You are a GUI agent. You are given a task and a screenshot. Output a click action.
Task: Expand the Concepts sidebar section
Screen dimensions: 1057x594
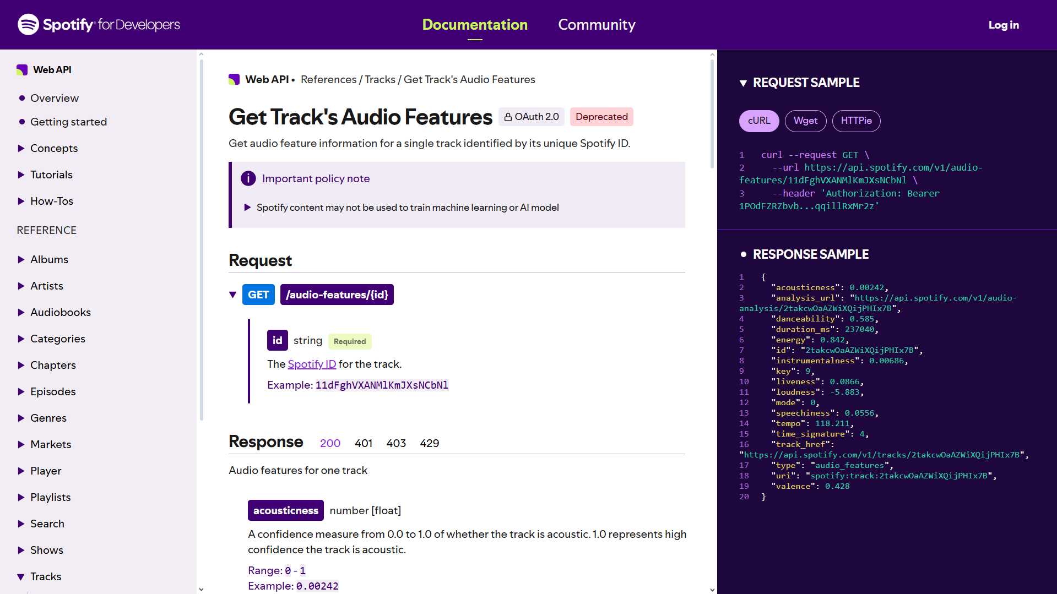coord(21,148)
